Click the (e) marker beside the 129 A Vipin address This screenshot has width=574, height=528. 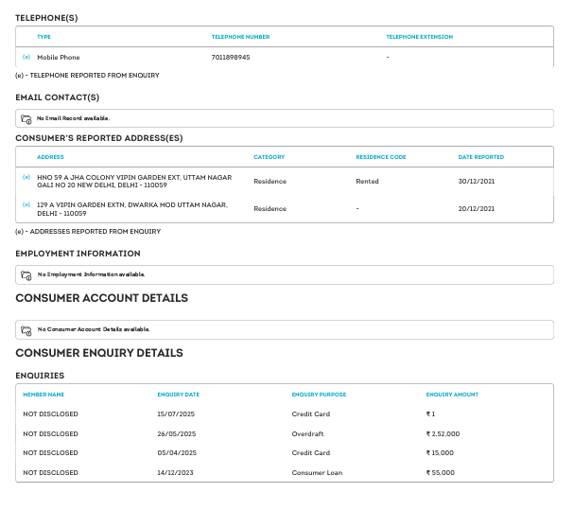[x=26, y=204]
